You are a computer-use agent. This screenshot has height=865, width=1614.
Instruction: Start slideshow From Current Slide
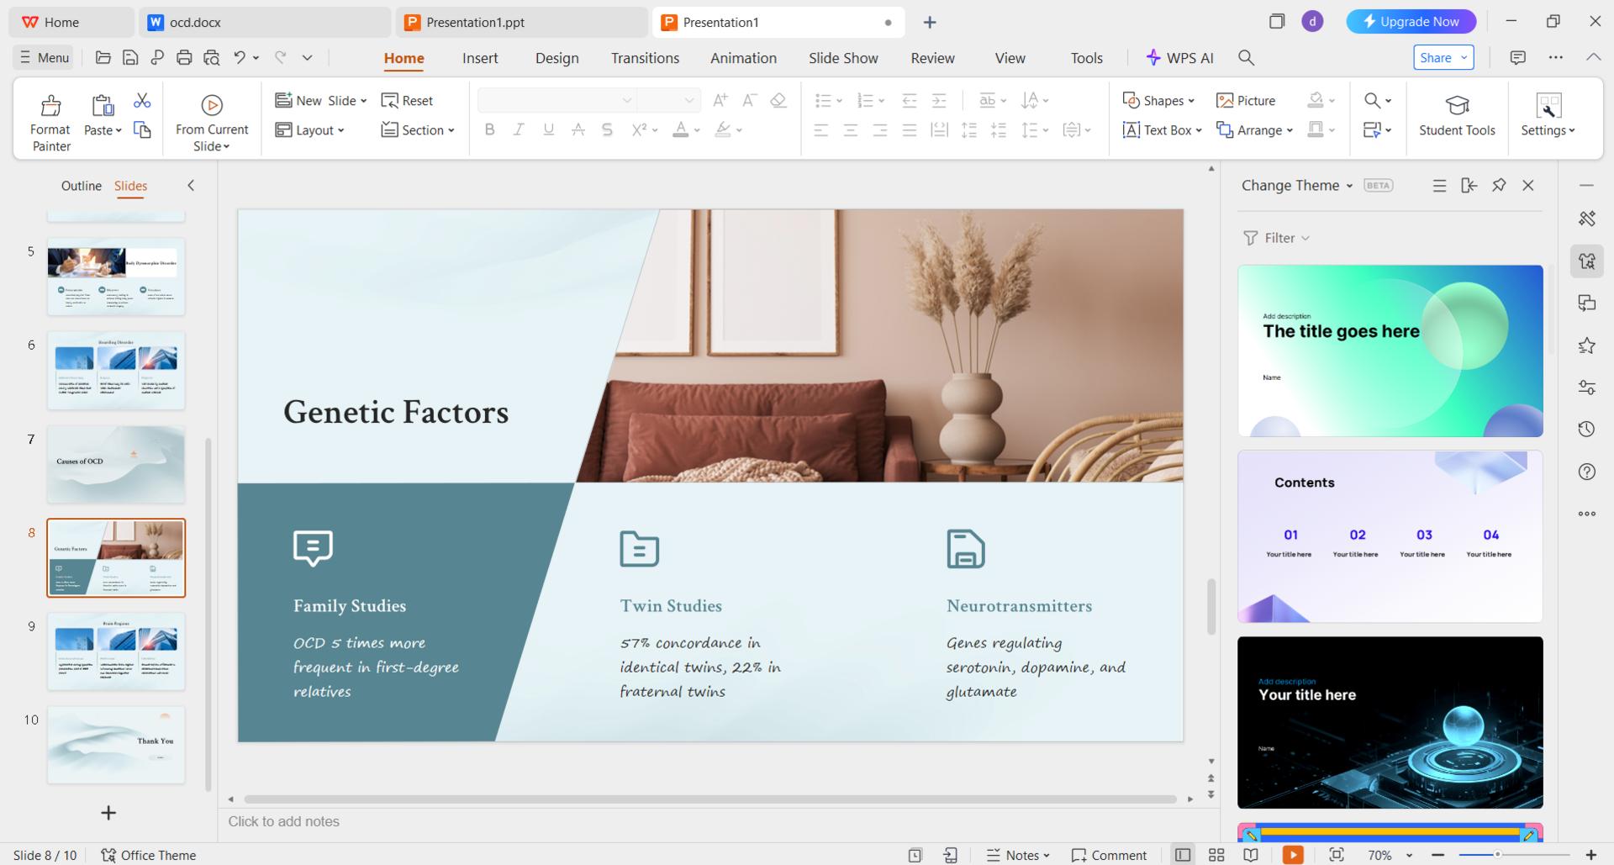212,122
